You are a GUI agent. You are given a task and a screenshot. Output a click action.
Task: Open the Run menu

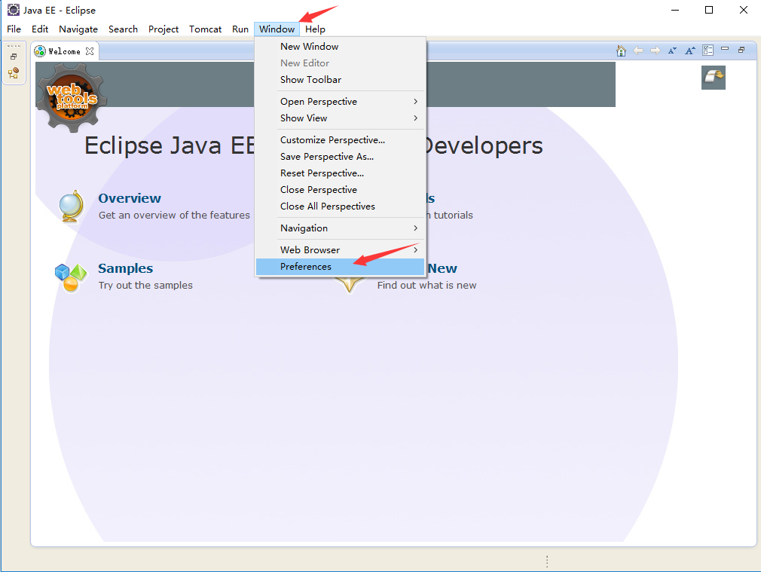(x=240, y=29)
